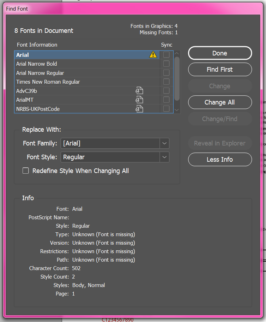Enable Redefine Style When Changing All
Screen dimensions: 266x322
point(26,171)
